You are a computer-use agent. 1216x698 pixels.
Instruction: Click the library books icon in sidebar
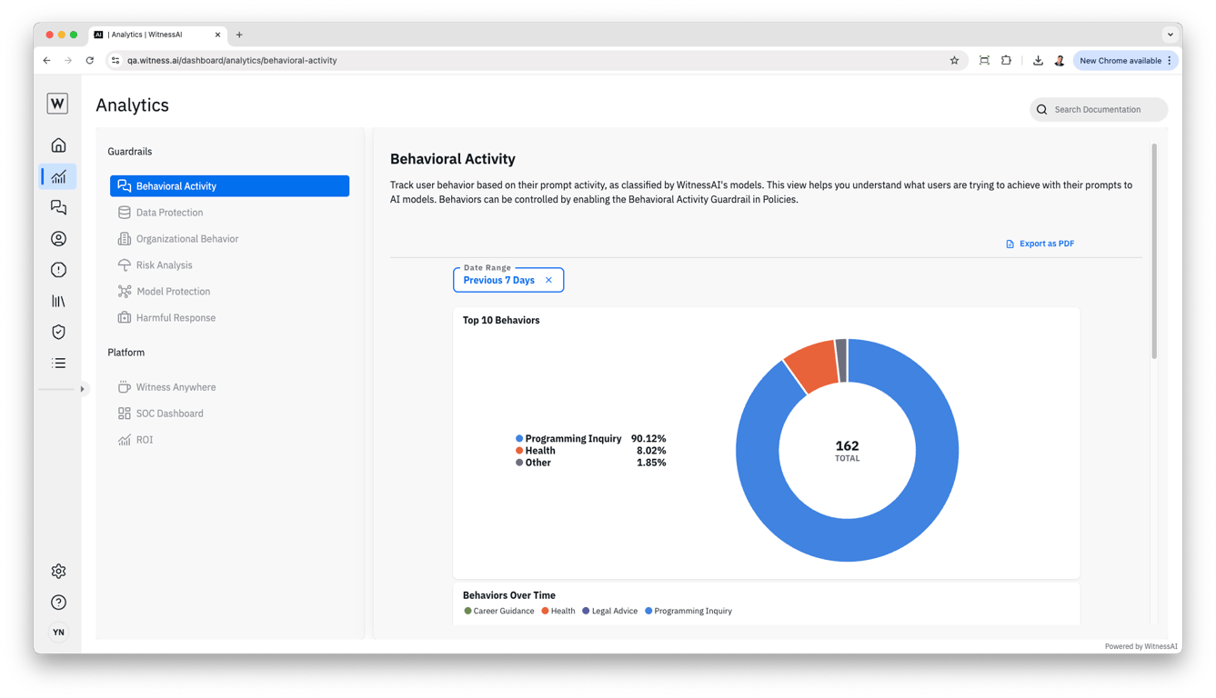58,301
